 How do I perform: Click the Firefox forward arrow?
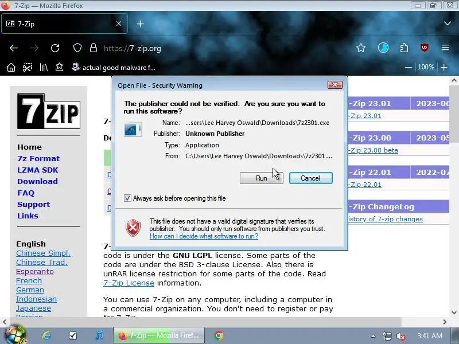(x=34, y=48)
